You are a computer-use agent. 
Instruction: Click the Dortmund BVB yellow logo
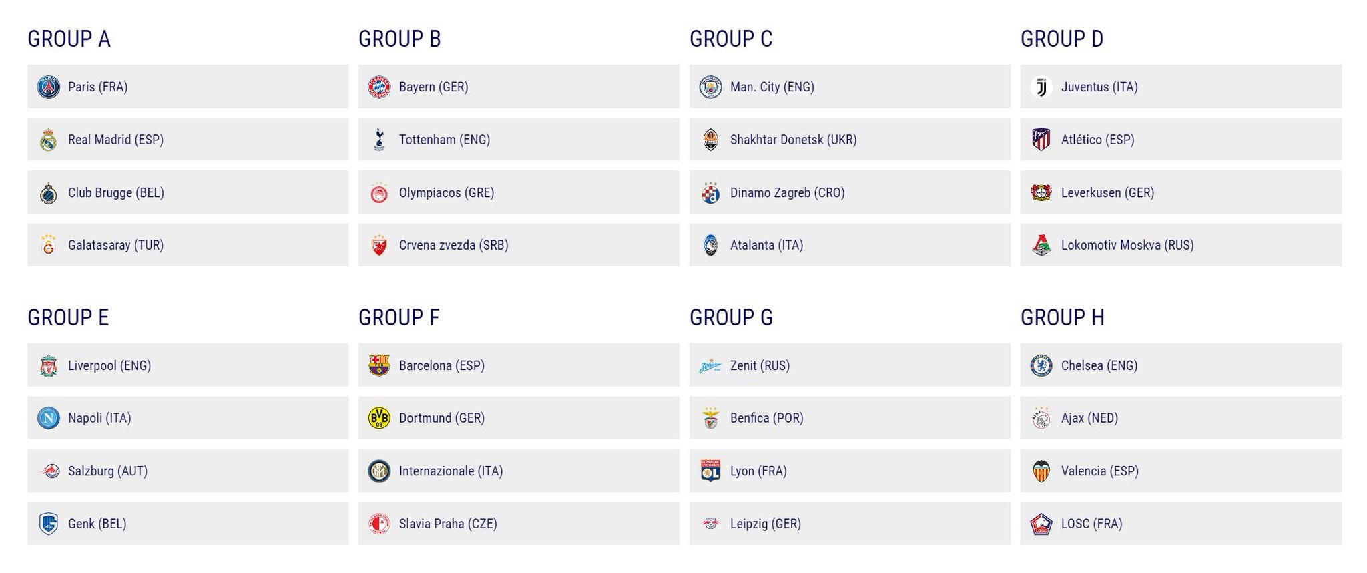click(x=379, y=418)
